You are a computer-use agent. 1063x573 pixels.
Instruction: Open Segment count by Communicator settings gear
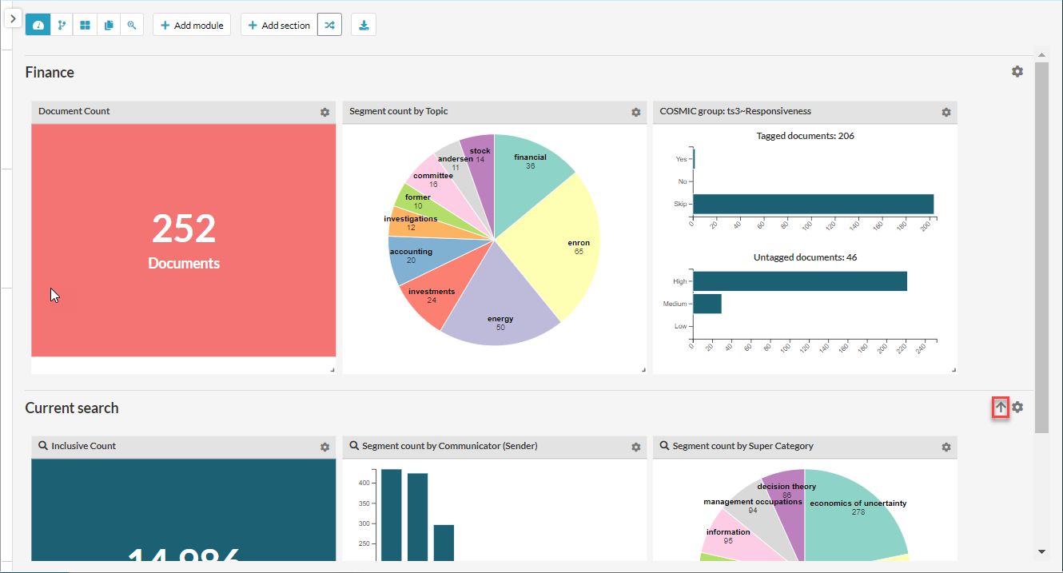[x=636, y=448]
